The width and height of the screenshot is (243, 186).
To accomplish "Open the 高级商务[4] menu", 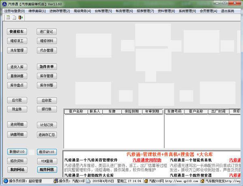I will click(82, 11).
